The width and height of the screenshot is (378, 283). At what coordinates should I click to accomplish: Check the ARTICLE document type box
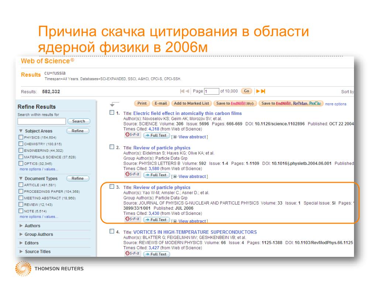click(x=21, y=185)
